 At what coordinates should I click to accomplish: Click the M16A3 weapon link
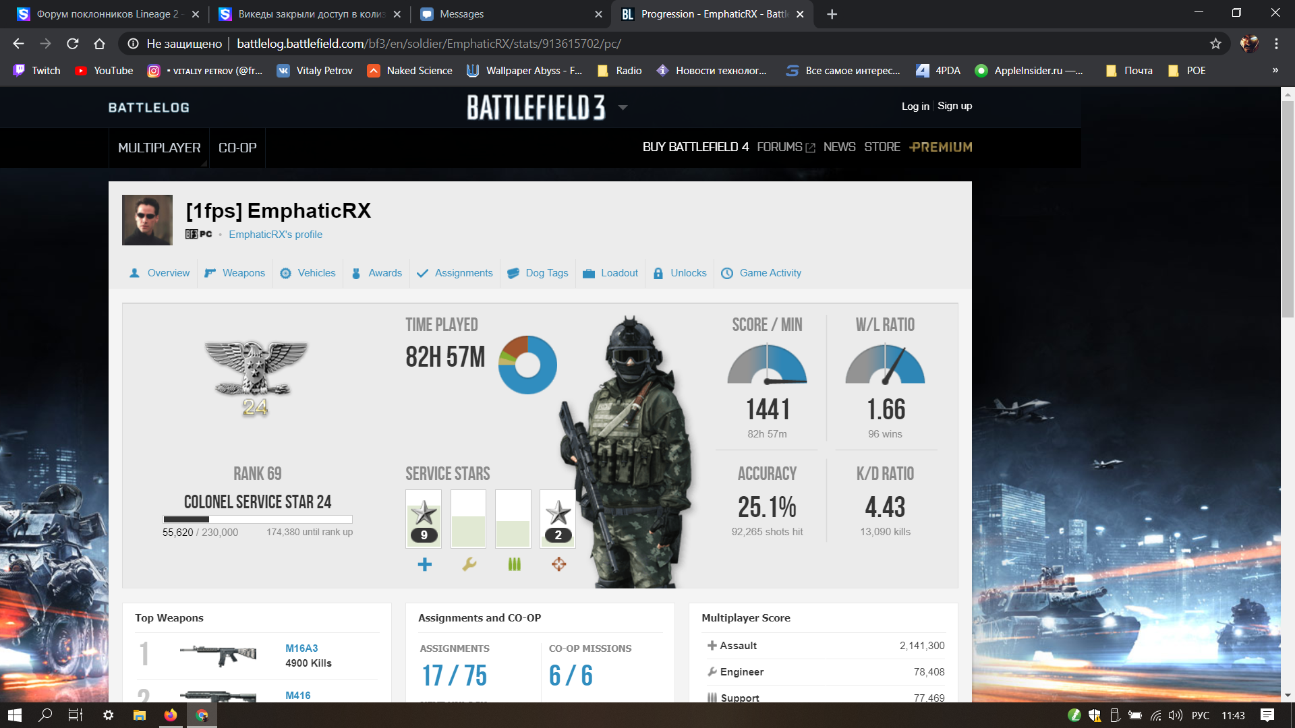301,648
